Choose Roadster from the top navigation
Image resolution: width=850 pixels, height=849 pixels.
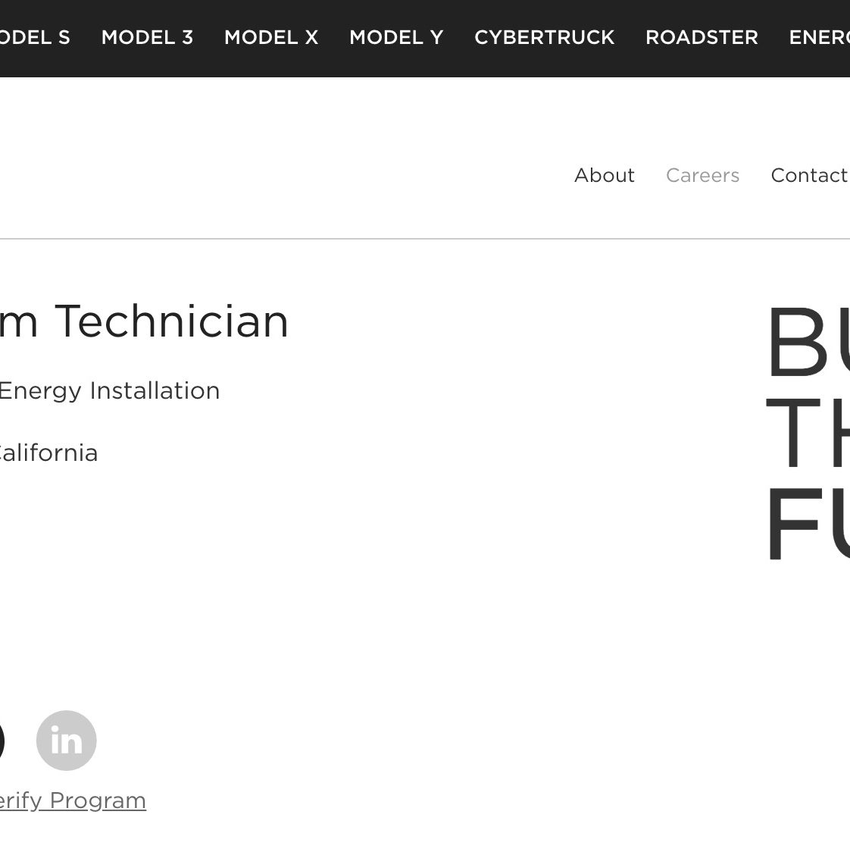pyautogui.click(x=702, y=37)
